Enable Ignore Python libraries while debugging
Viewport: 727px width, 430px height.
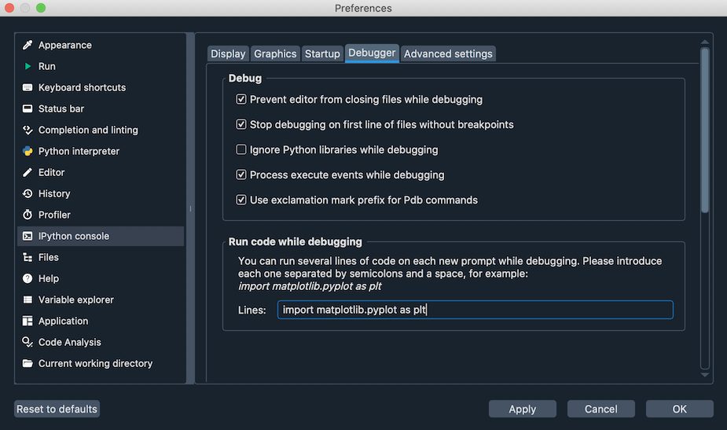point(241,149)
